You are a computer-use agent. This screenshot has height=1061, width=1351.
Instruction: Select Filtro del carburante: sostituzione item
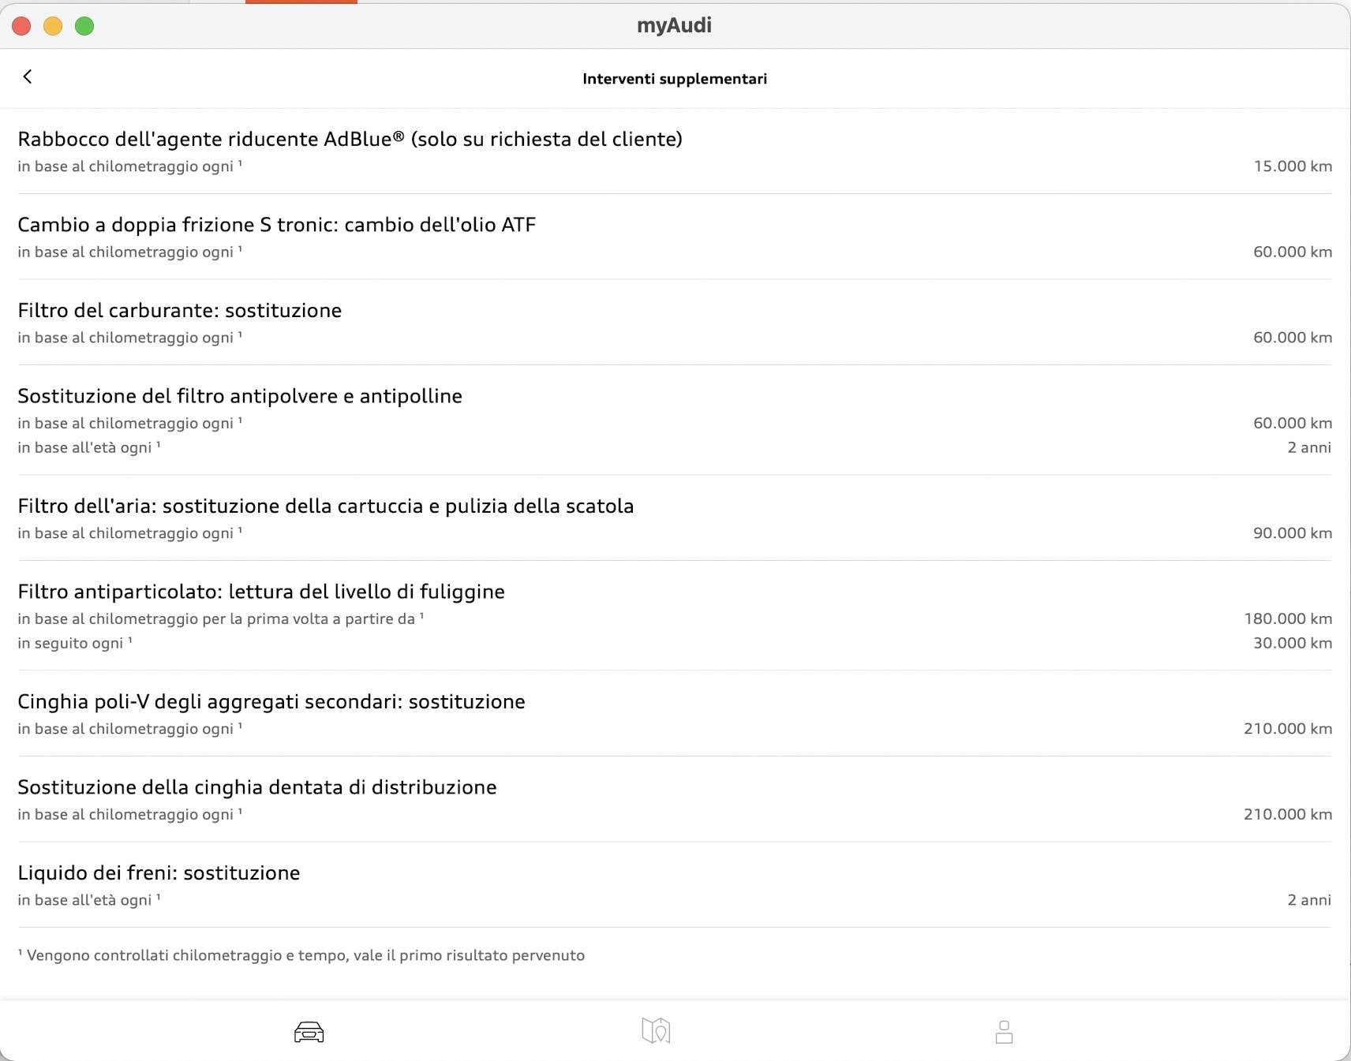[x=675, y=323]
